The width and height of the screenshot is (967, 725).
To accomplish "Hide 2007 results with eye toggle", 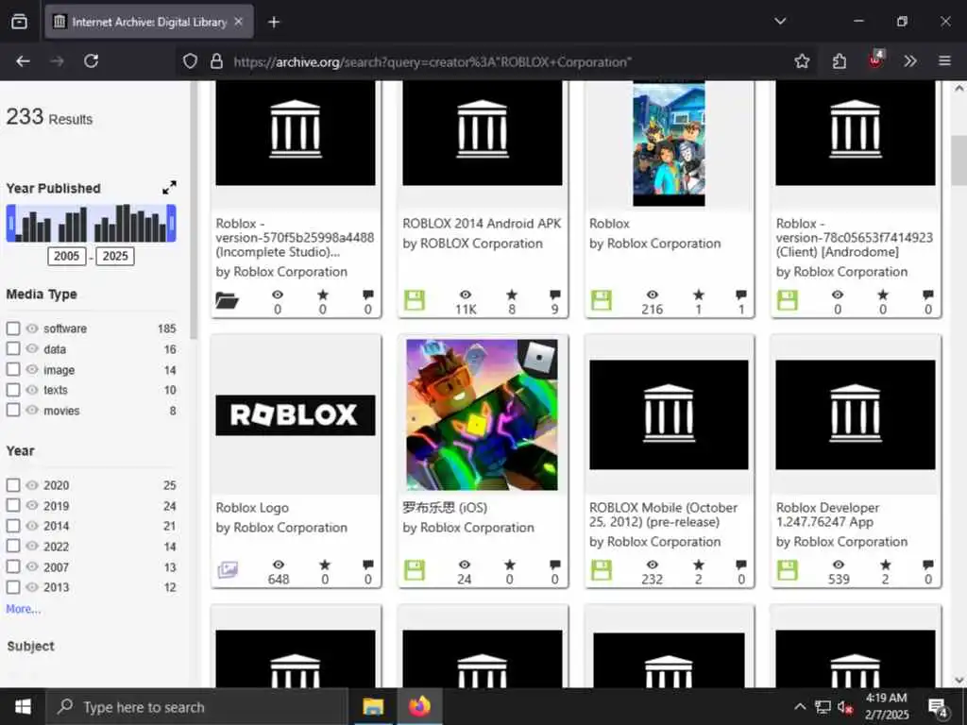I will tap(32, 566).
